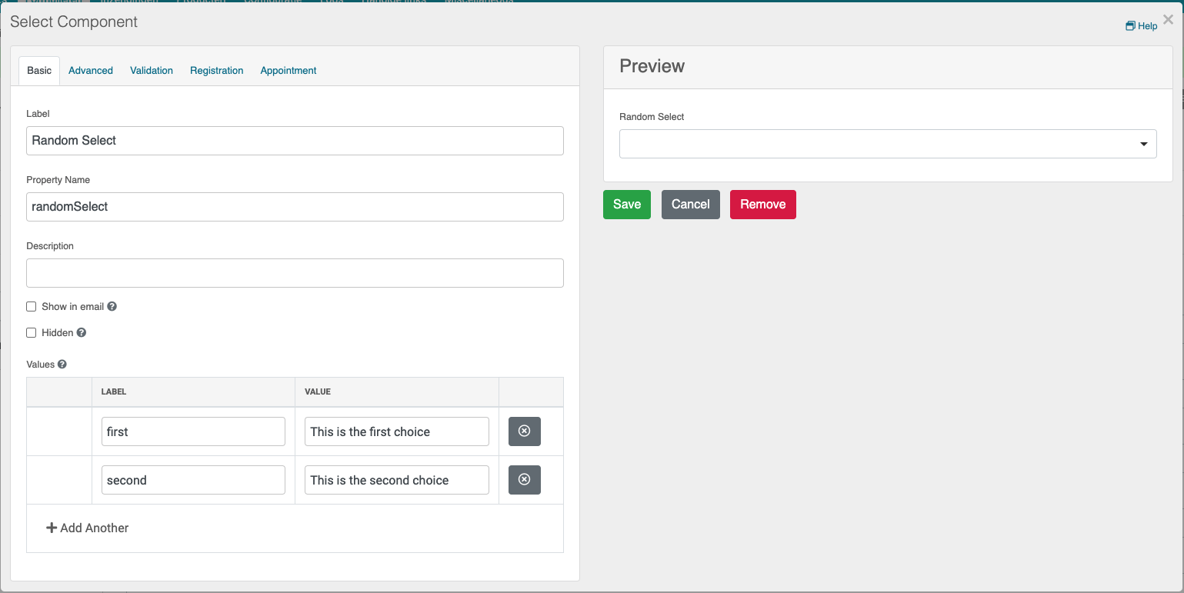Screen dimensions: 1184x593
Task: Cancel editing the component
Action: (691, 205)
